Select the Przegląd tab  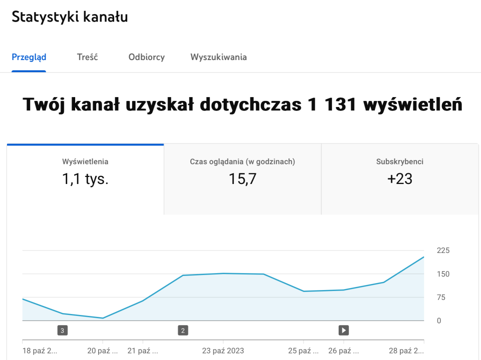(x=29, y=57)
